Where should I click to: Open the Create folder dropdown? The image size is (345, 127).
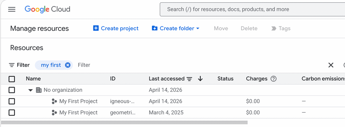pyautogui.click(x=176, y=28)
